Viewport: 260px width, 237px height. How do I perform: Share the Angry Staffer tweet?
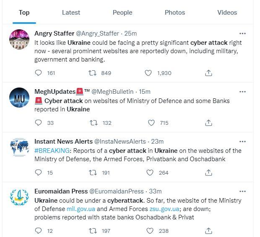pyautogui.click(x=208, y=73)
